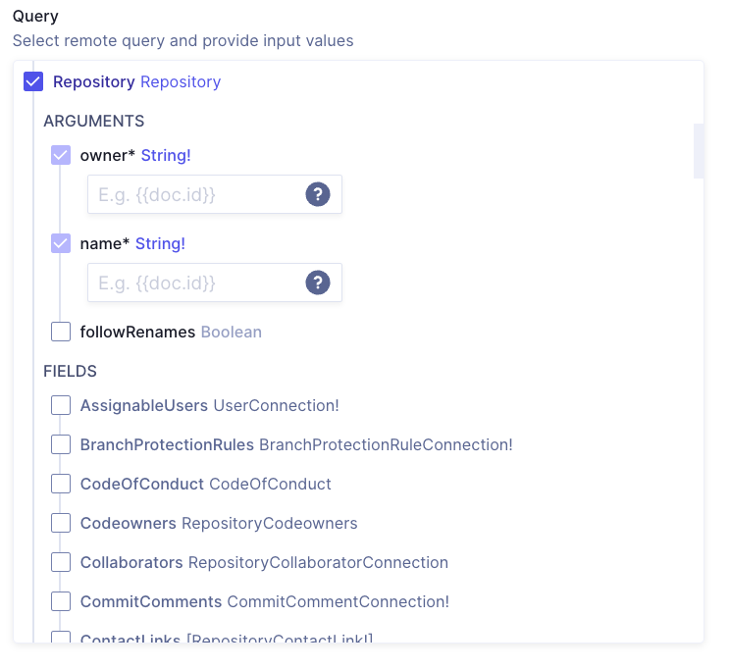Enable the CodeOfConduct field

61,484
